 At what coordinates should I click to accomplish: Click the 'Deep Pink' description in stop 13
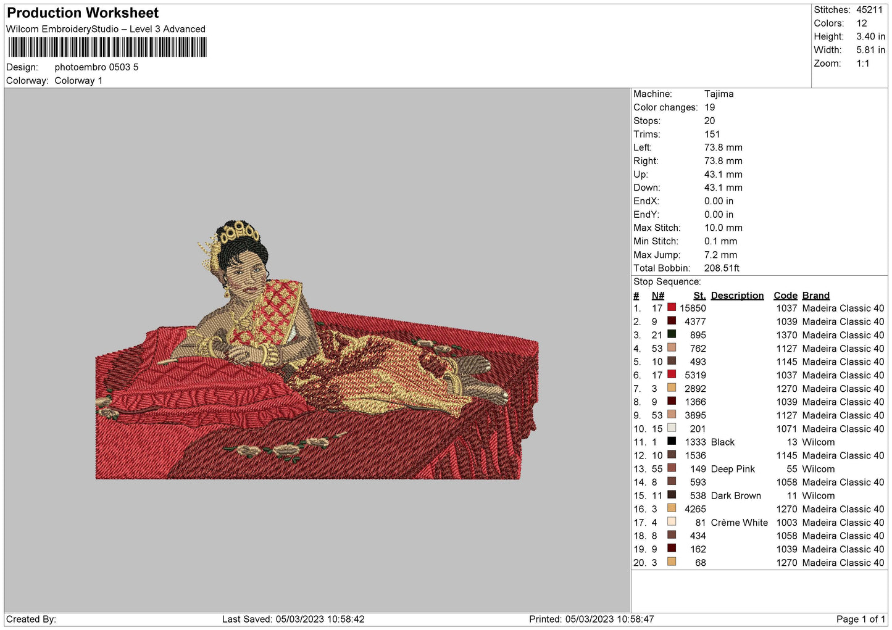[x=733, y=469]
